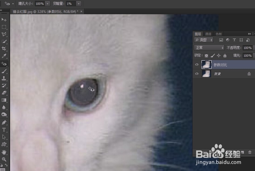Viewport: 255px width, 171px height.
Task: Select the Dodge tool
Action: point(4,114)
